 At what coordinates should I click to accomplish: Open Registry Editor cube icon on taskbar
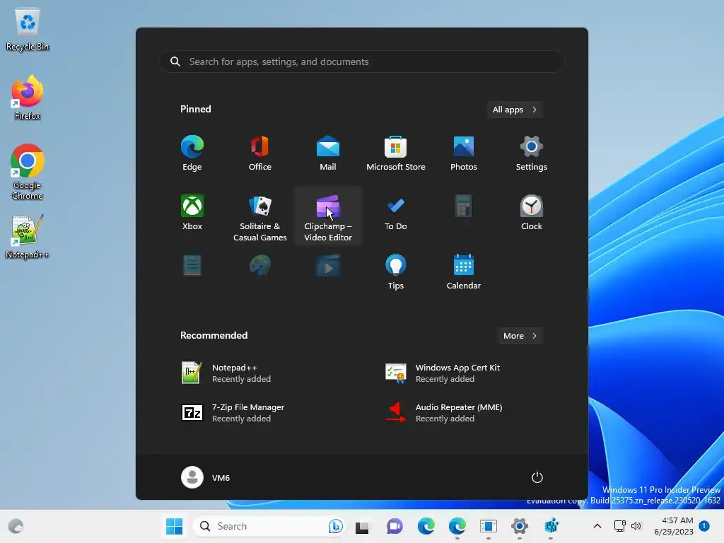tap(551, 526)
